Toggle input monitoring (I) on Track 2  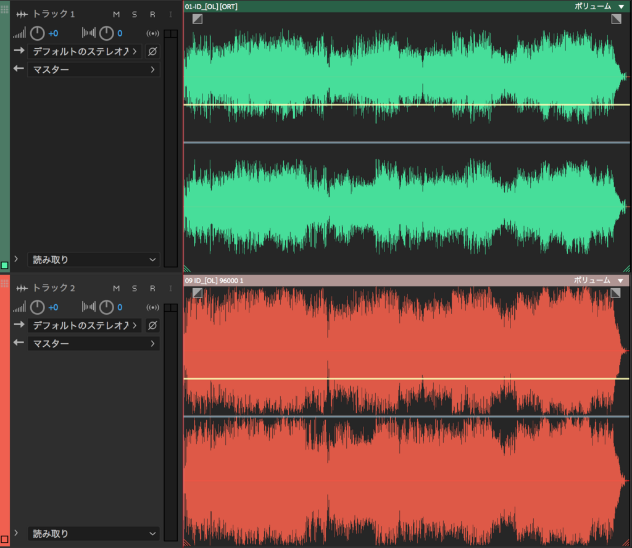click(170, 289)
